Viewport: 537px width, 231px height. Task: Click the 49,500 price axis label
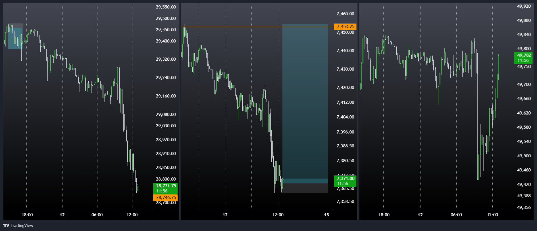524,156
